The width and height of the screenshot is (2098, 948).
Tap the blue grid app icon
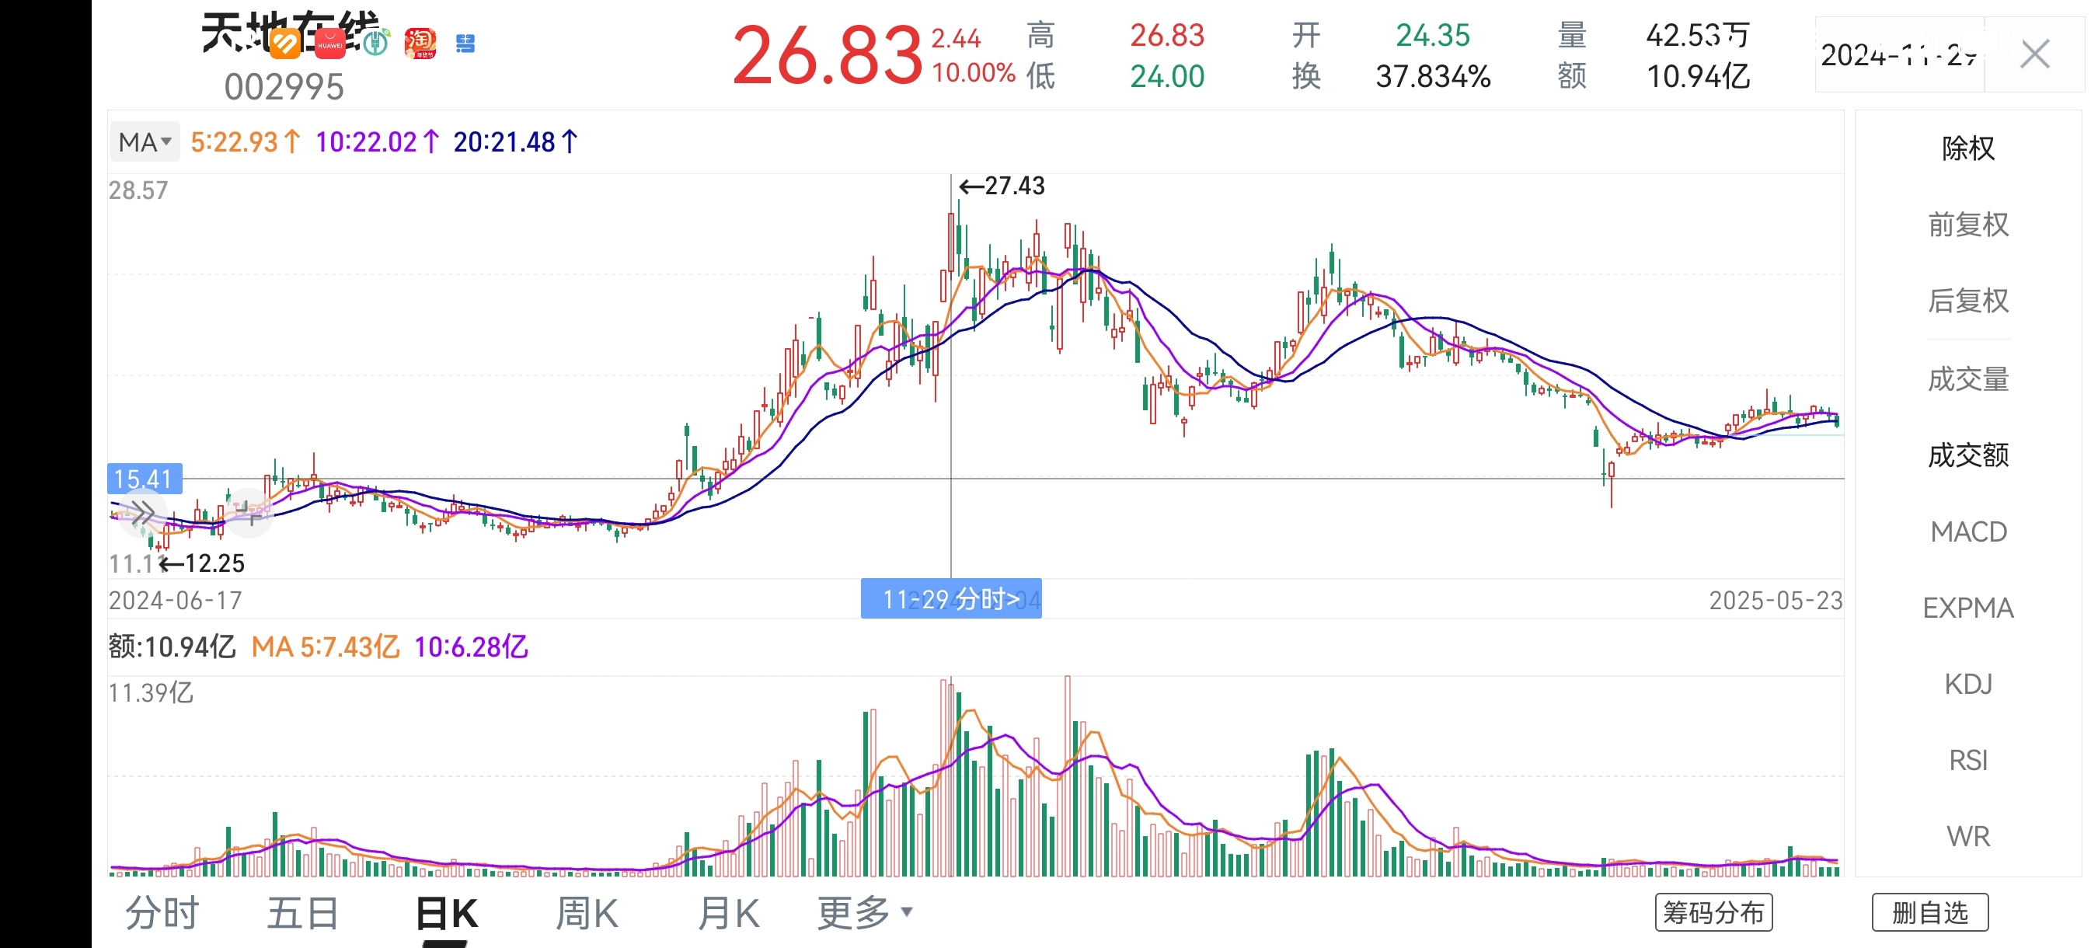click(x=465, y=44)
